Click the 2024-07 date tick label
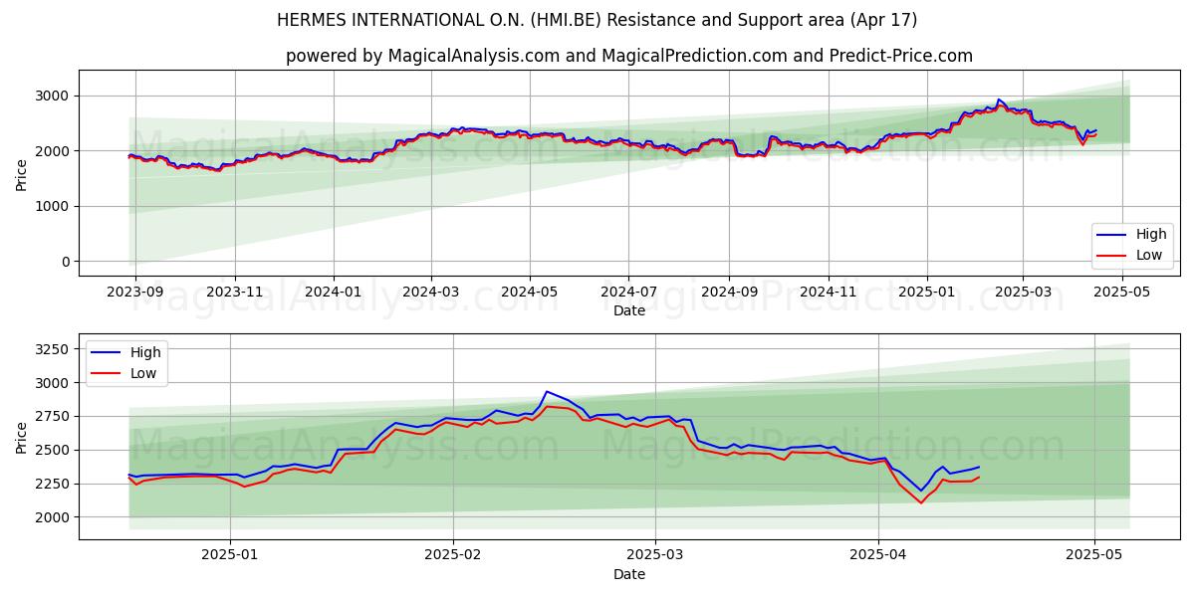 point(628,293)
